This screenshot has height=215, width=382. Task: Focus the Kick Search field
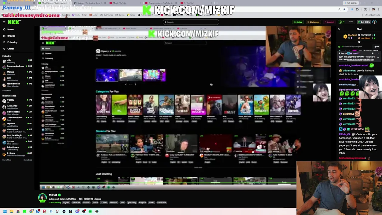coord(191,22)
